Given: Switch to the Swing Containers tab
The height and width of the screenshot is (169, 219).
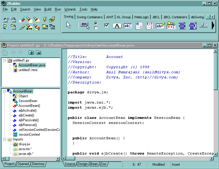Looking at the screenshot, I should (90, 17).
